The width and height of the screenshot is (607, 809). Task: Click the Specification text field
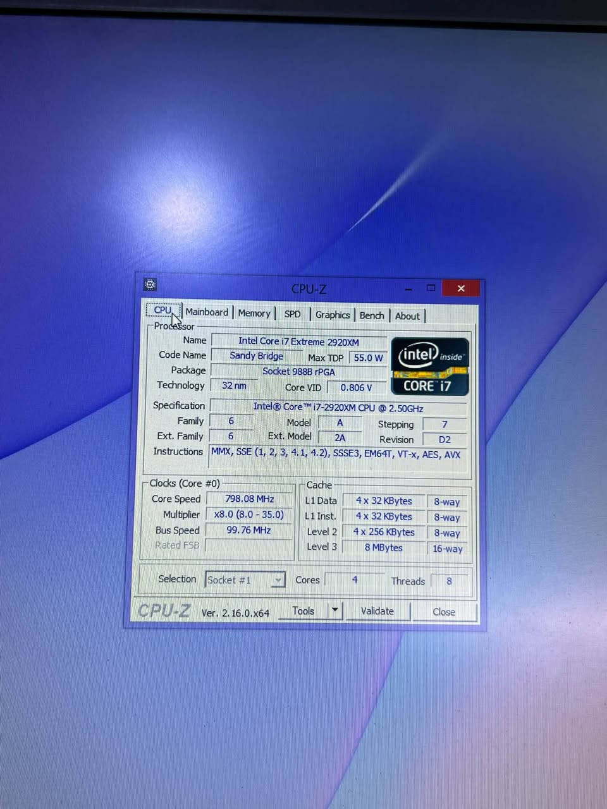338,408
